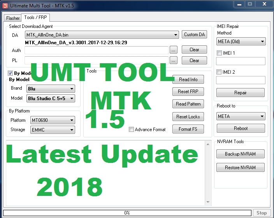Minimize the Ultimate Multi Tool window
274x218 pixels.
click(x=239, y=4)
